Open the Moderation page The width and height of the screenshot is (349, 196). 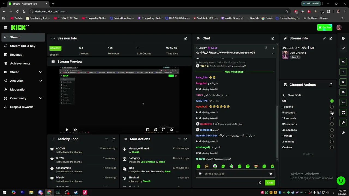(23, 90)
